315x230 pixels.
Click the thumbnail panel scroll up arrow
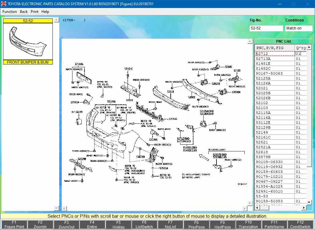(56, 20)
